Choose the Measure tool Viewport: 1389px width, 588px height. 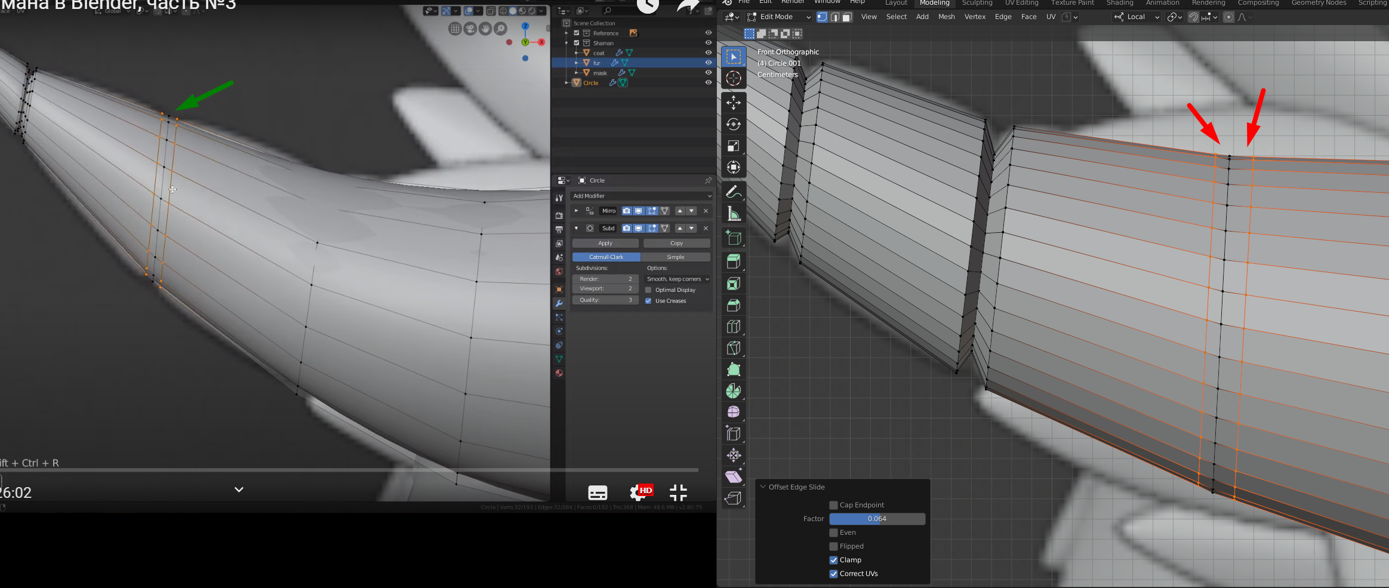[x=734, y=214]
